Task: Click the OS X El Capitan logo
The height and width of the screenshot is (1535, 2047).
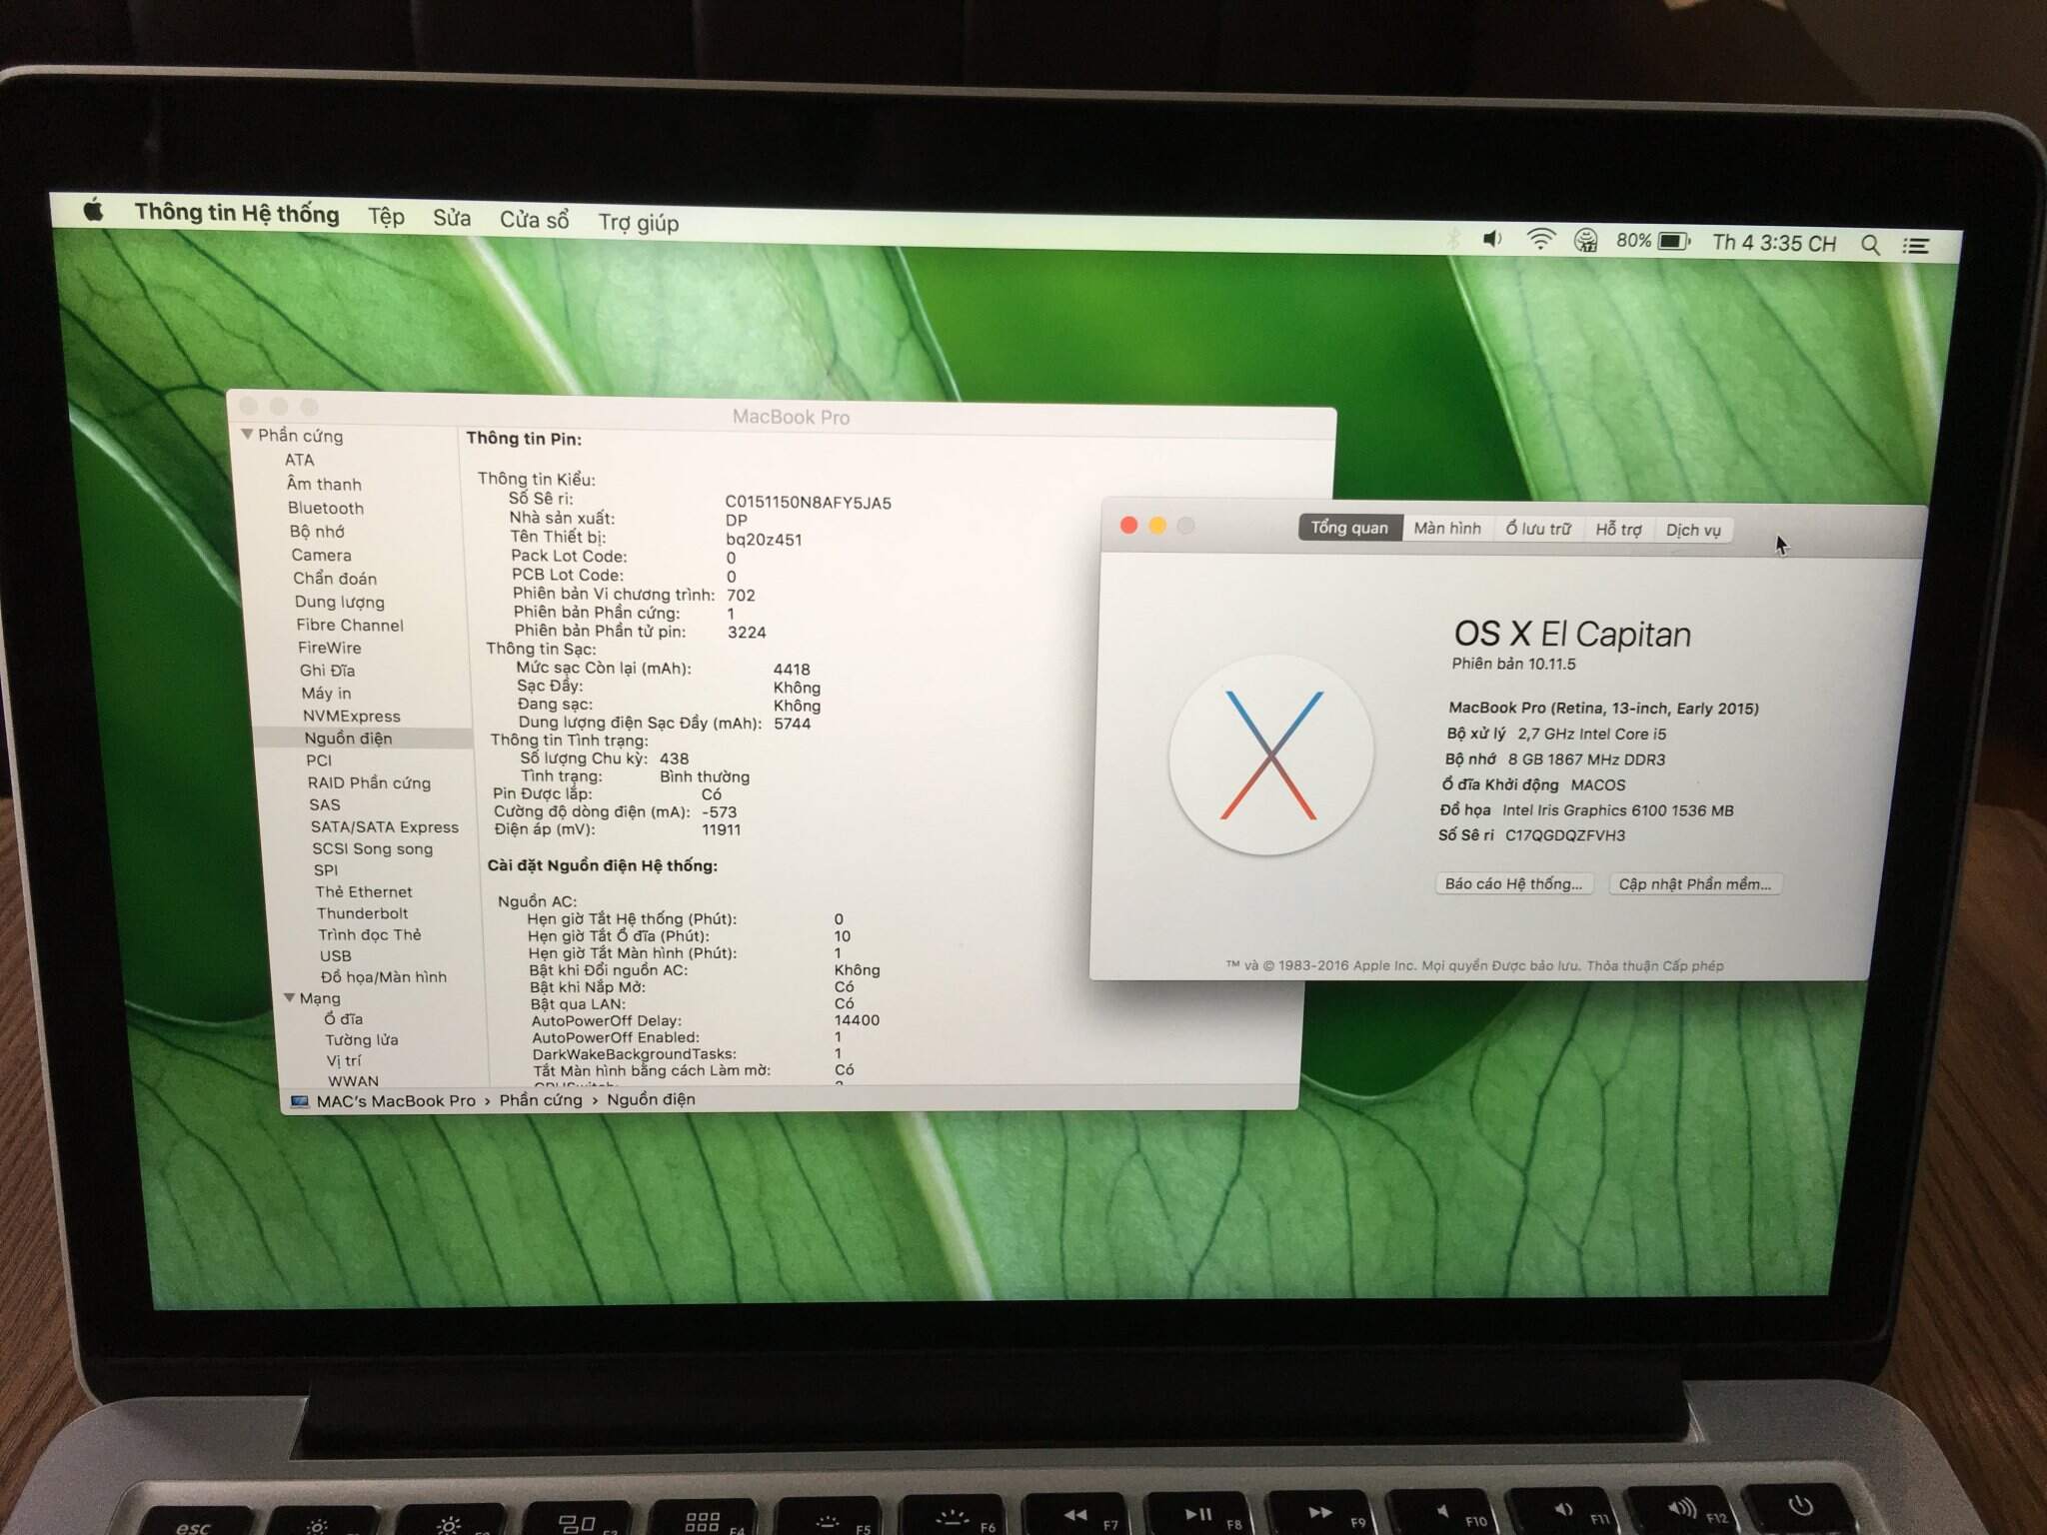Action: pyautogui.click(x=1270, y=755)
